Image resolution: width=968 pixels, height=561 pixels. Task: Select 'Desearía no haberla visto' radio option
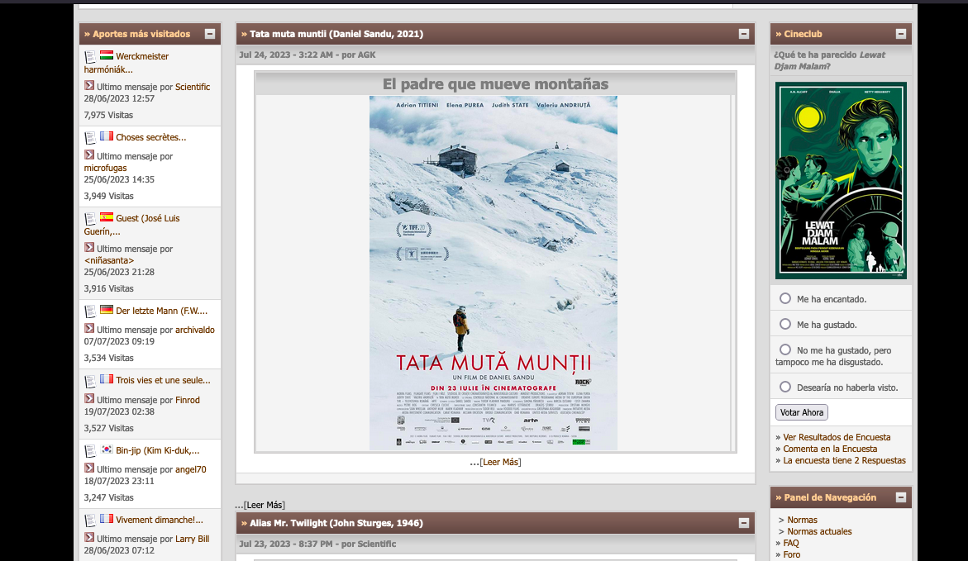[785, 387]
